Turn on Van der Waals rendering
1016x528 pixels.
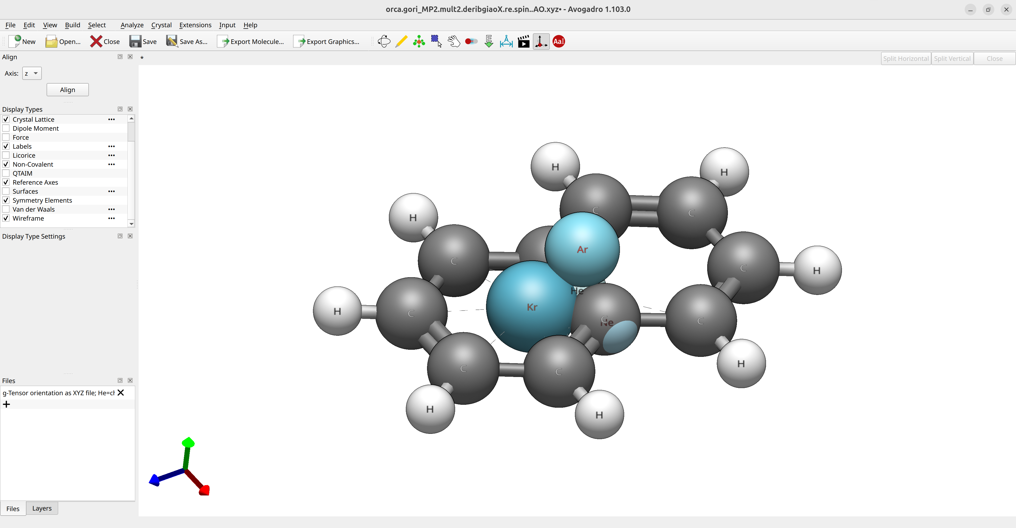pos(6,210)
